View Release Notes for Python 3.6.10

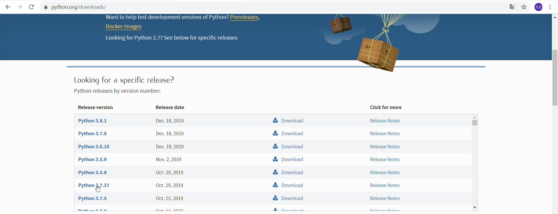[385, 147]
